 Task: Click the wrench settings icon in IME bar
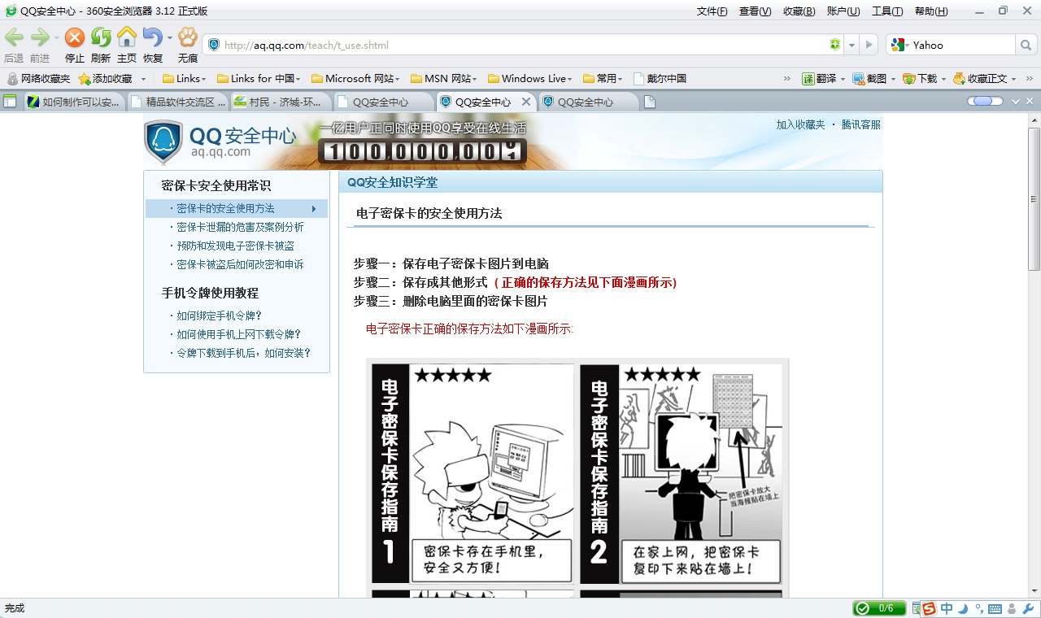[1028, 608]
